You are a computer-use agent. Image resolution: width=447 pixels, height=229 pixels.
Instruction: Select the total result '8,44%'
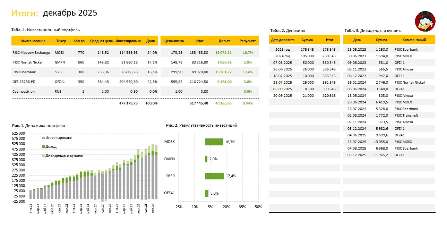coord(247,103)
